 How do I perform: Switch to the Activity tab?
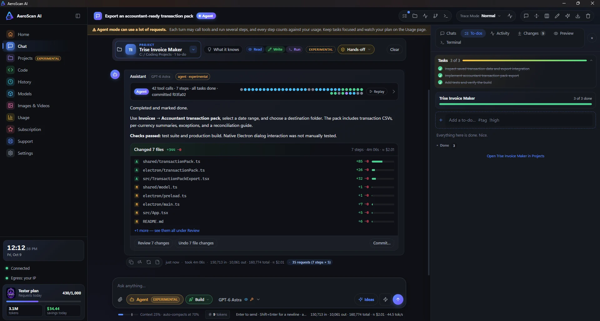(x=500, y=33)
